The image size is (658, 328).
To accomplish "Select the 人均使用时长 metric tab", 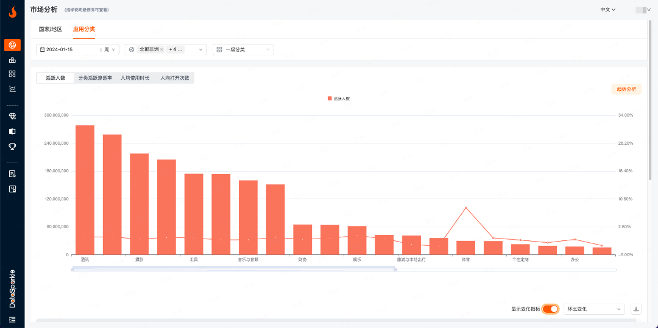I will 135,78.
